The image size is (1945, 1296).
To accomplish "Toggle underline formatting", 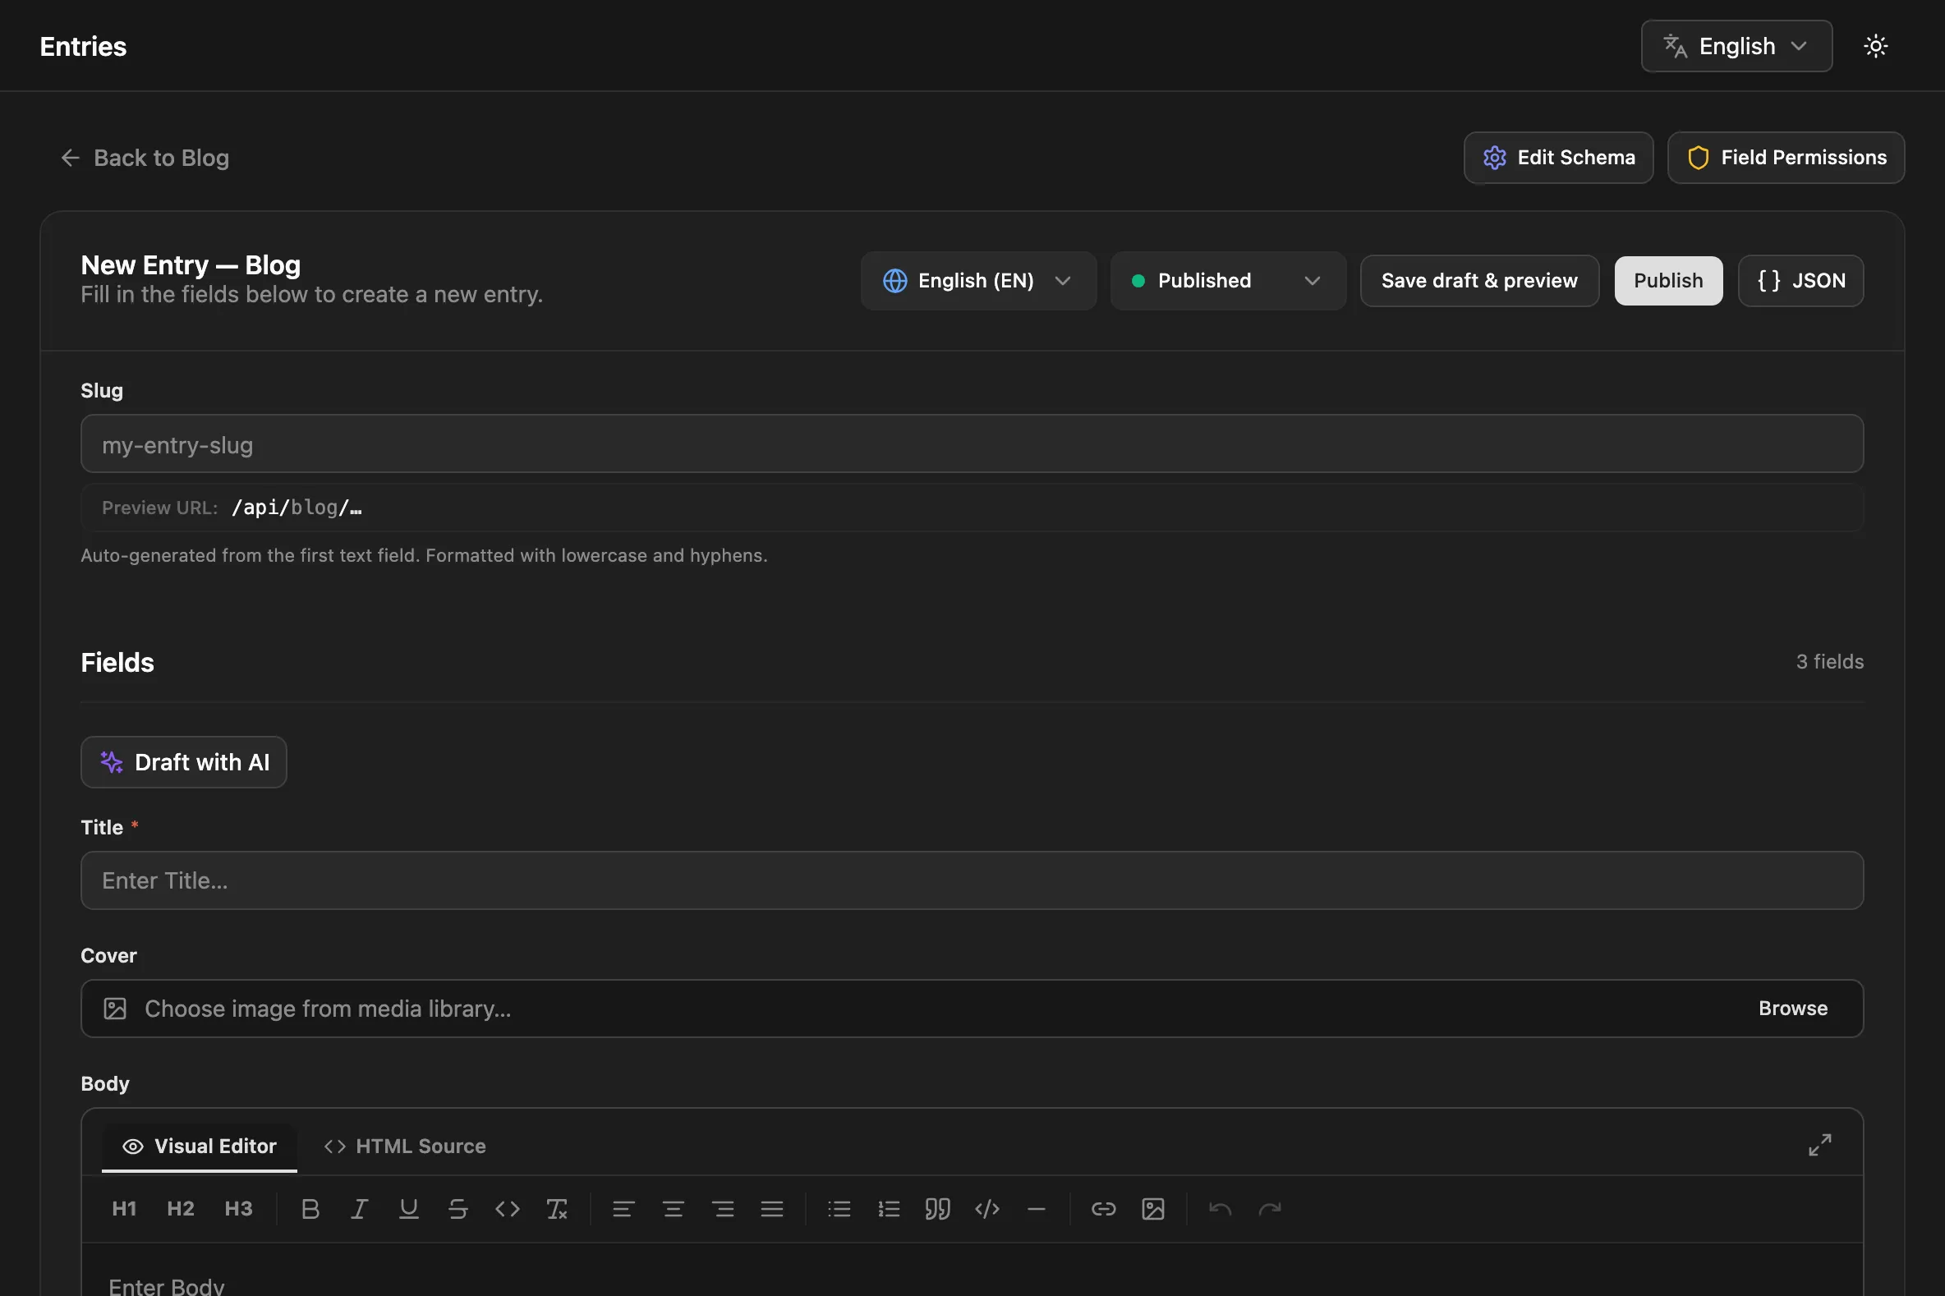I will [408, 1208].
